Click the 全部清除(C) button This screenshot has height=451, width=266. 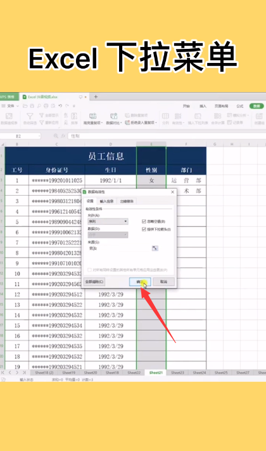(94, 281)
